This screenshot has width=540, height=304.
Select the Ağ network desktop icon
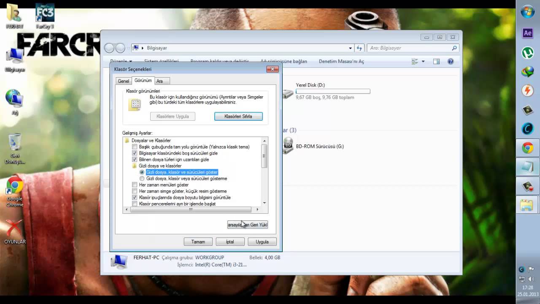click(x=15, y=102)
